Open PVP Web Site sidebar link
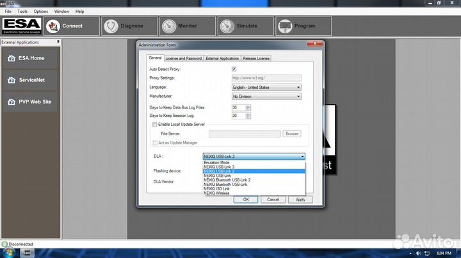461x258 pixels. (30, 102)
